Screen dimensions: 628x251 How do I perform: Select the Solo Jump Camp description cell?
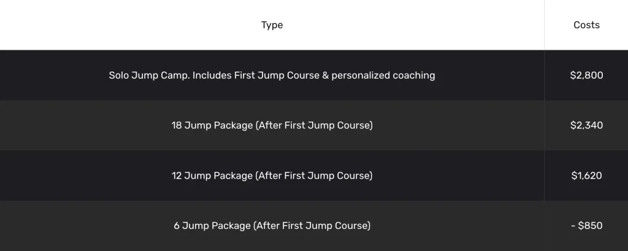coord(272,75)
